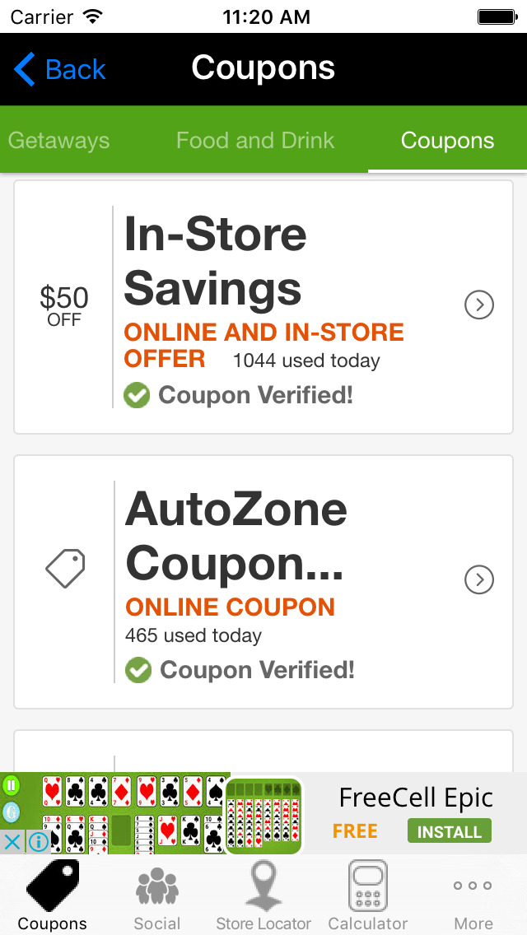Open the Coupons tag icon in bottom bar

point(53,886)
